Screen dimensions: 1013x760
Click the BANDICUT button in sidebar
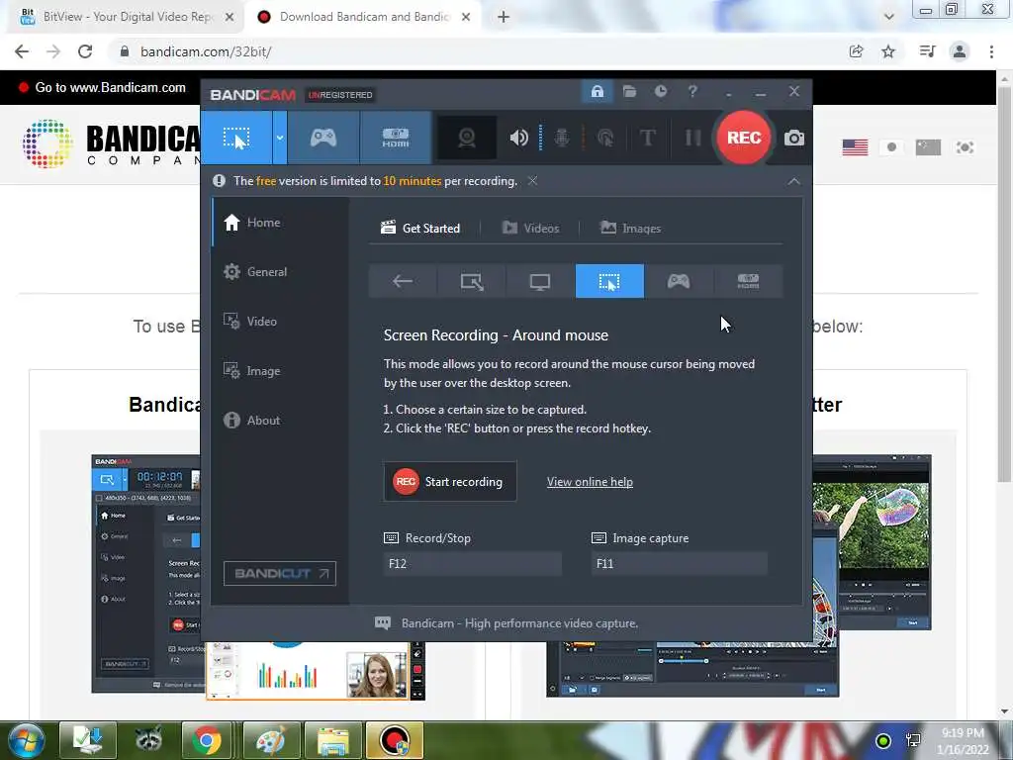pos(280,573)
